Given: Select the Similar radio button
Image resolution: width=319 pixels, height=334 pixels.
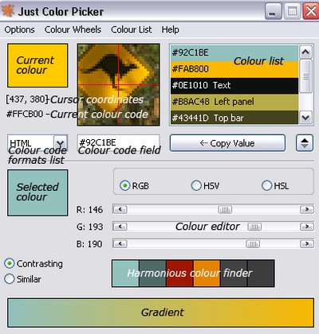Looking at the screenshot, I should coord(10,279).
